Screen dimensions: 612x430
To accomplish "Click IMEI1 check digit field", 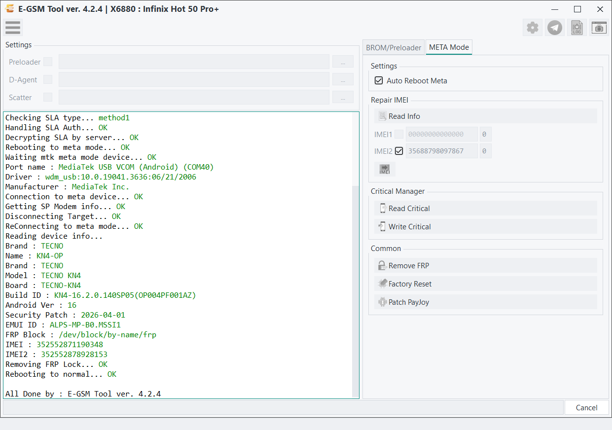I will pos(485,134).
